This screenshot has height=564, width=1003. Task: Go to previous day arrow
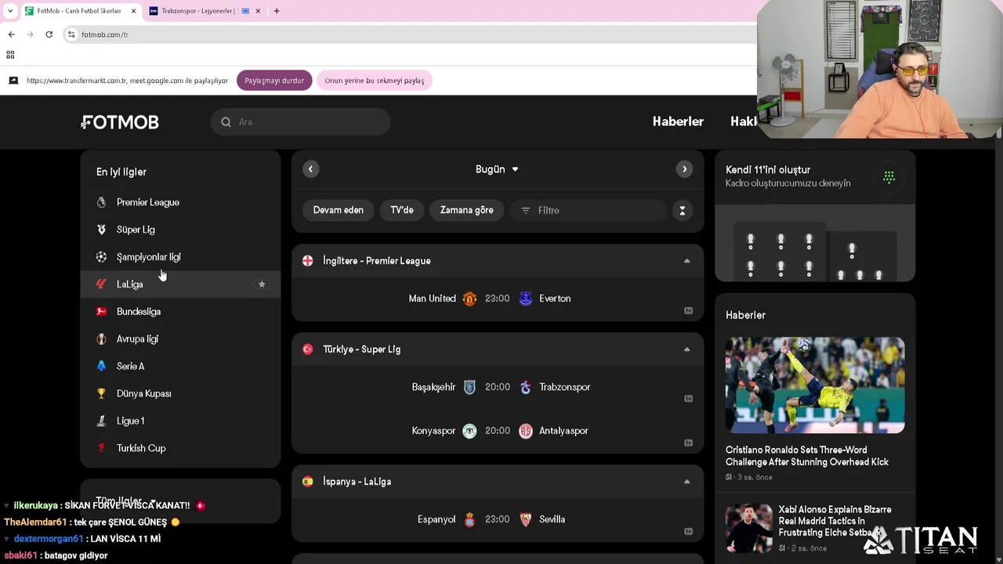pyautogui.click(x=310, y=169)
